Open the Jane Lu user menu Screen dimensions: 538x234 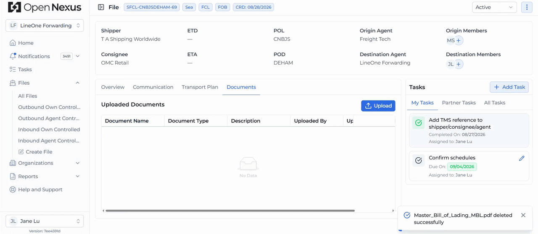pyautogui.click(x=45, y=221)
